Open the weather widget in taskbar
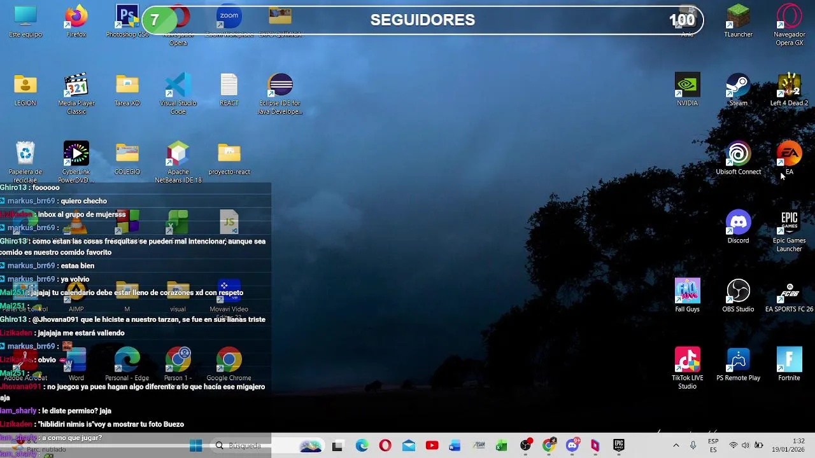 (38, 446)
